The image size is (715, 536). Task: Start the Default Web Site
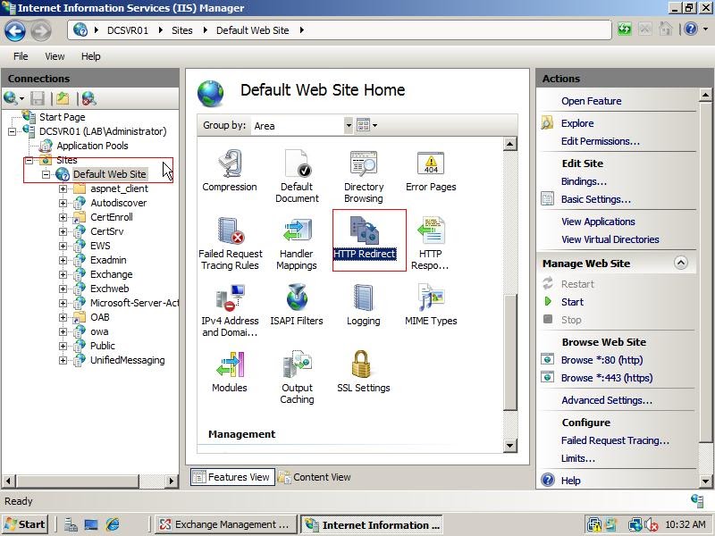(577, 302)
